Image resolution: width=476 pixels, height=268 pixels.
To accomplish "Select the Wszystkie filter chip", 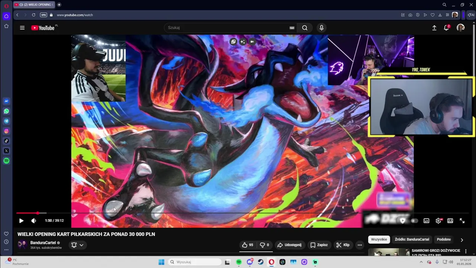I will [x=379, y=239].
